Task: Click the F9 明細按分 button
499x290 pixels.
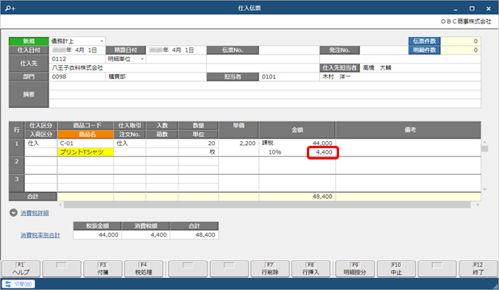Action: coord(354,269)
